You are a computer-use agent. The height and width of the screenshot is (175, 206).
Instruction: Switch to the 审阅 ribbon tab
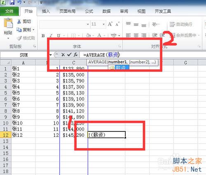point(124,11)
